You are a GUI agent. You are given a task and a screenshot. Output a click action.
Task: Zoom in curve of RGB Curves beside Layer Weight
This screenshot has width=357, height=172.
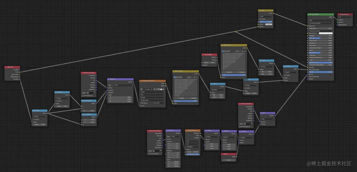[x=236, y=51]
